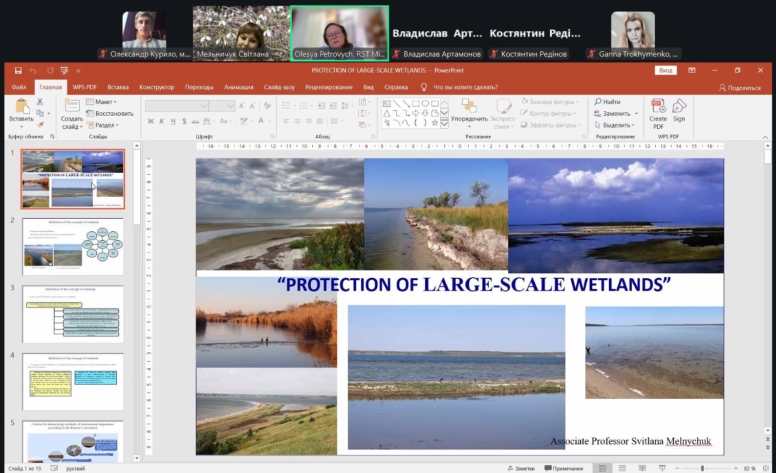Click the Save icon in quick access toolbar
Screen dimensions: 776x473
(x=18, y=71)
